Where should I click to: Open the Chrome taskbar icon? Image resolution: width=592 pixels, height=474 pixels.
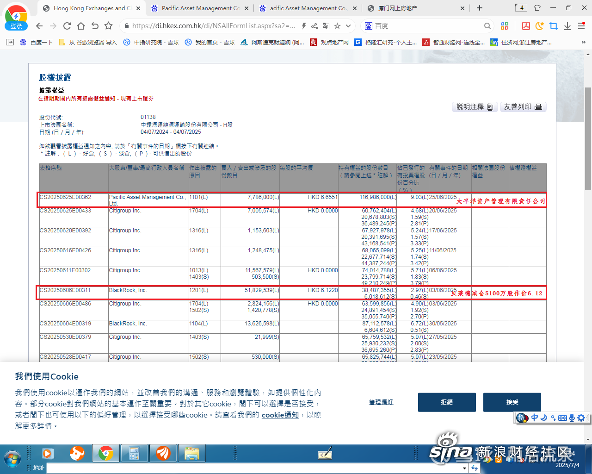pyautogui.click(x=106, y=454)
